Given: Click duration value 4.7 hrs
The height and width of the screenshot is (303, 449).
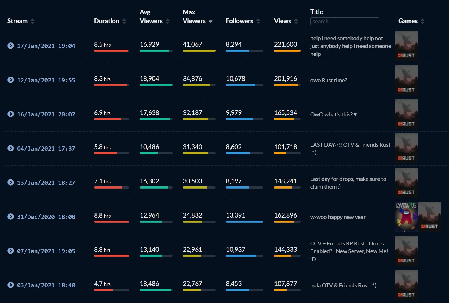Looking at the screenshot, I should (102, 284).
